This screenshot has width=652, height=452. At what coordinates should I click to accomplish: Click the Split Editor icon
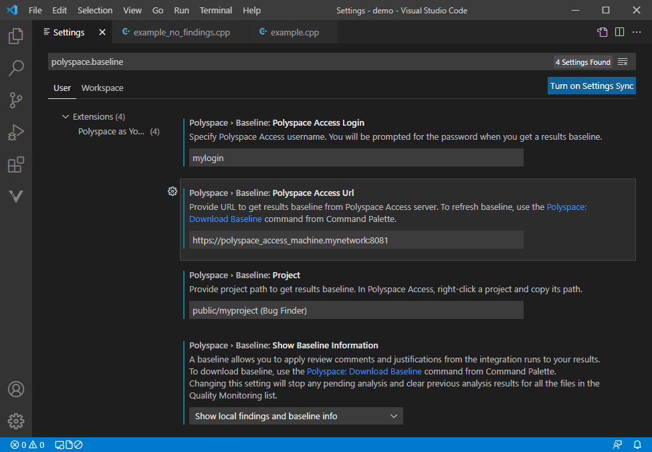(619, 31)
